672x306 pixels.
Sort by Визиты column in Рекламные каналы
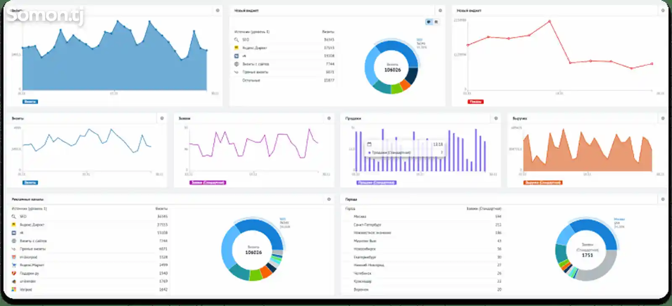(162, 208)
